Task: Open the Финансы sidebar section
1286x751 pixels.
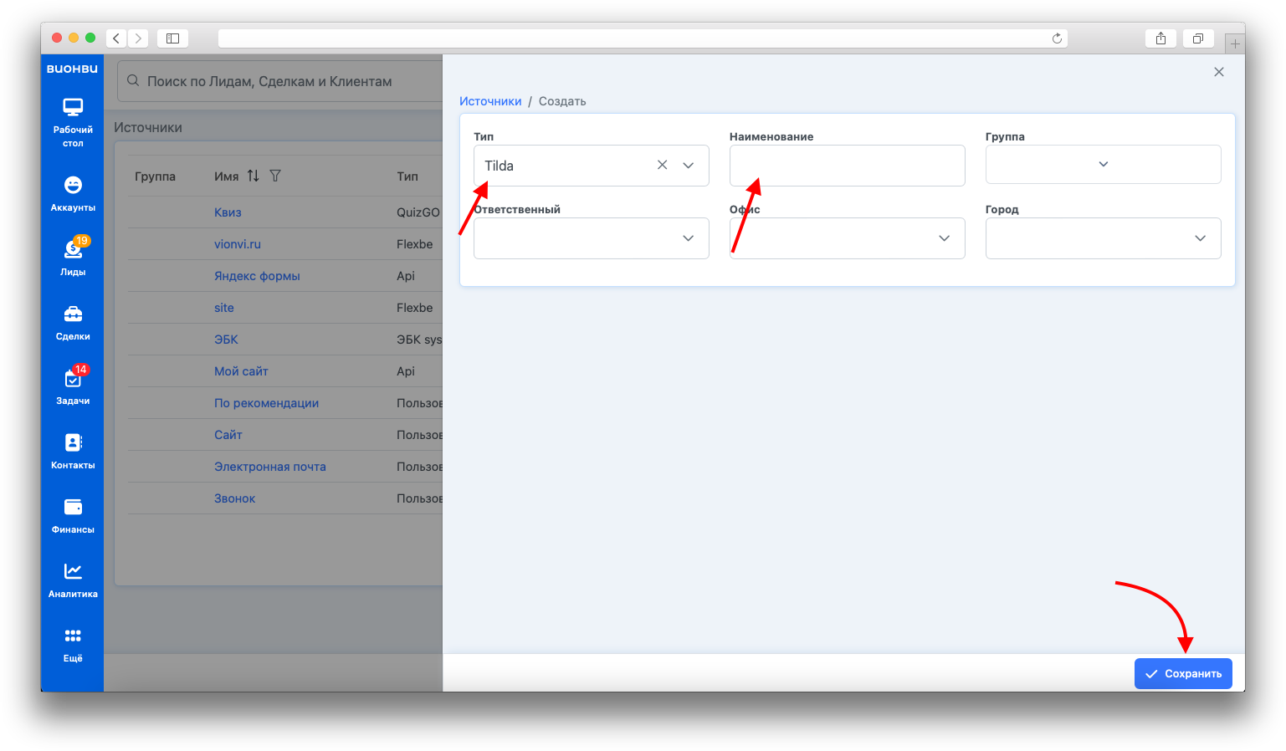Action: coord(73,515)
